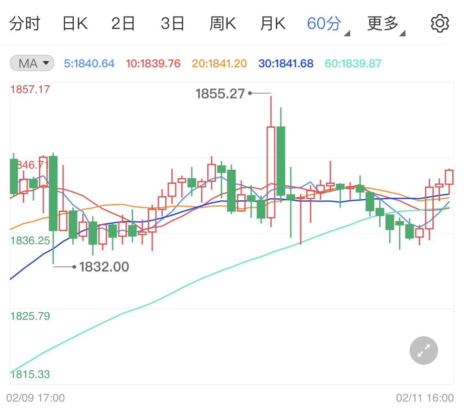Click the MA 60:1839.87 value

tap(353, 64)
